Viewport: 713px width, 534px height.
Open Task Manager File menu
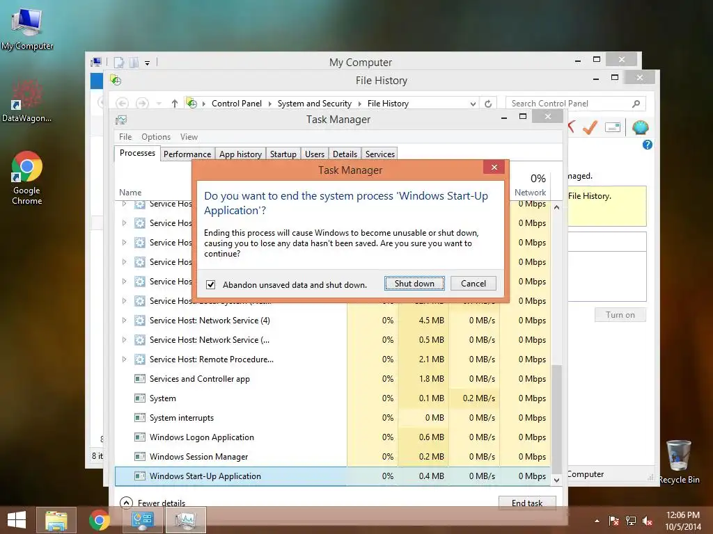(x=125, y=137)
